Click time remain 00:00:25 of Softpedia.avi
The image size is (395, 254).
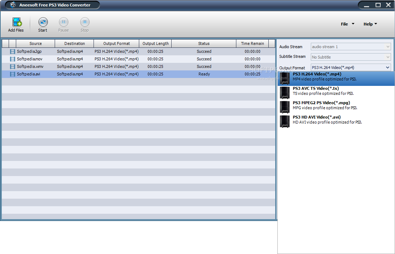coord(253,74)
